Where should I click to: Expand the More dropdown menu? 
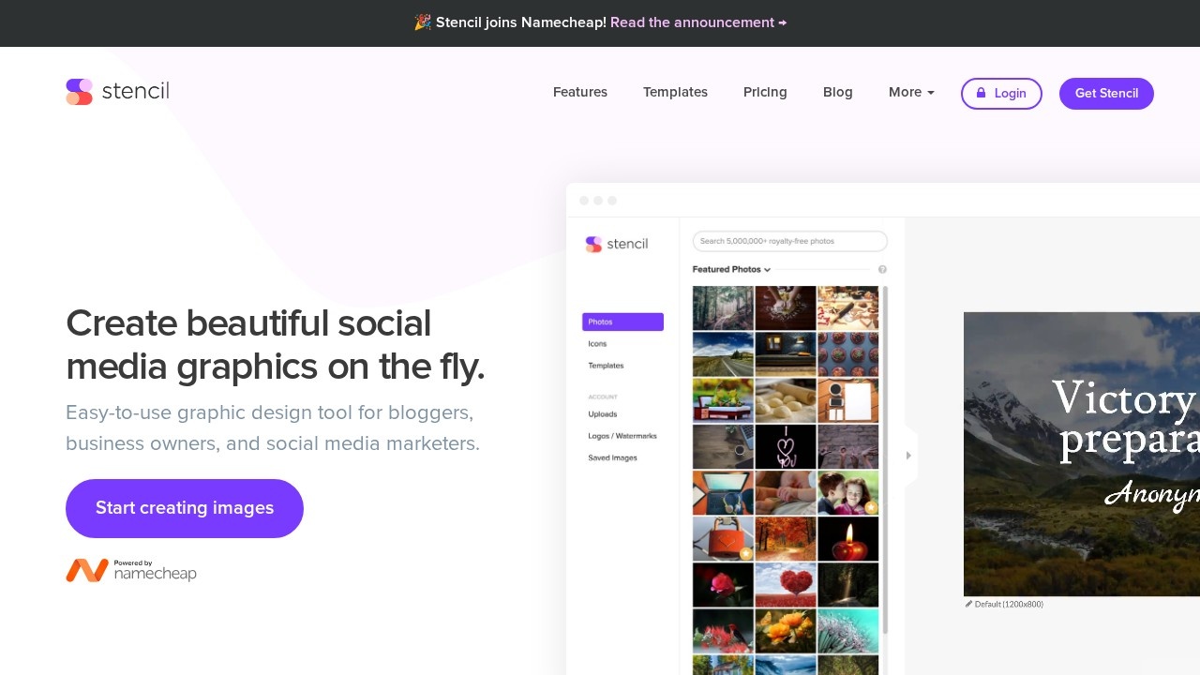[911, 92]
